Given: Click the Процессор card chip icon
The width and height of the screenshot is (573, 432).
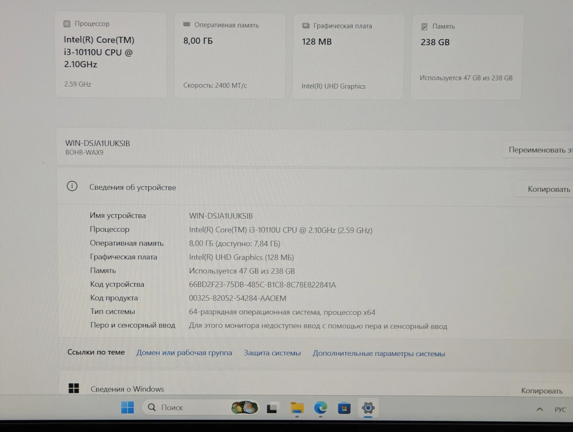Looking at the screenshot, I should (x=67, y=24).
